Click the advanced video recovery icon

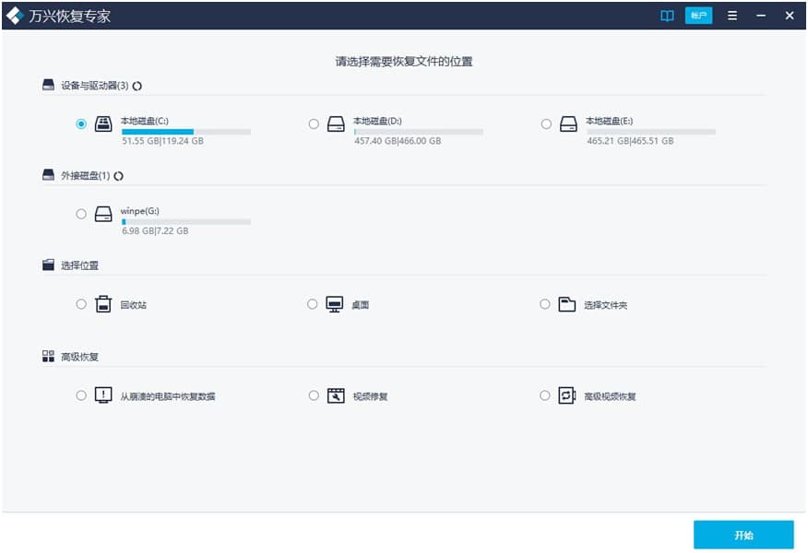(567, 395)
